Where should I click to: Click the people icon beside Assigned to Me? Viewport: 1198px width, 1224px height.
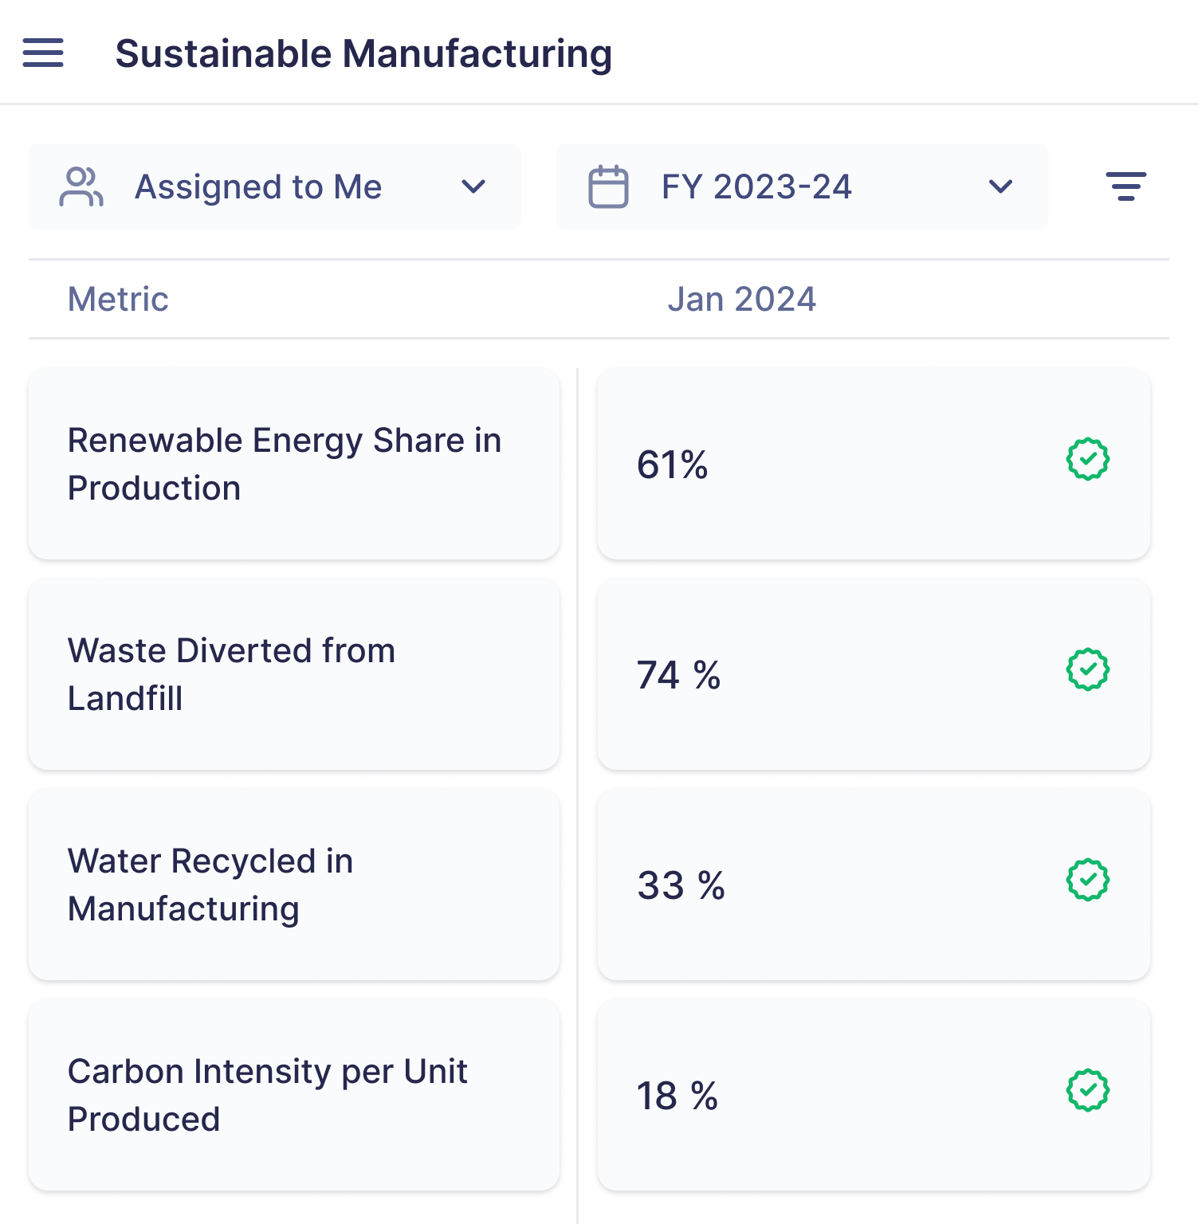[x=81, y=186]
